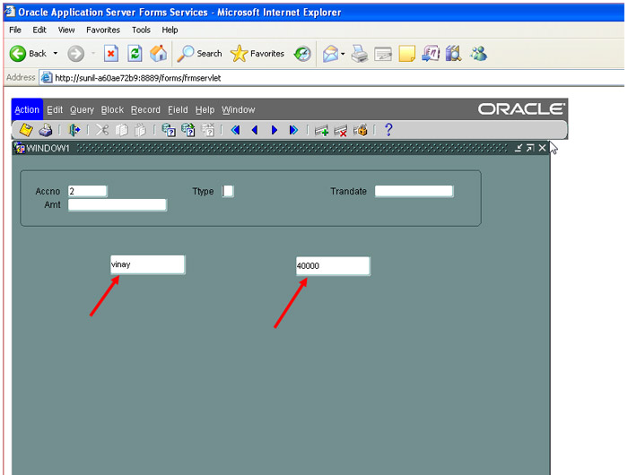
Task: Click the browser Forward button
Action: [x=75, y=54]
